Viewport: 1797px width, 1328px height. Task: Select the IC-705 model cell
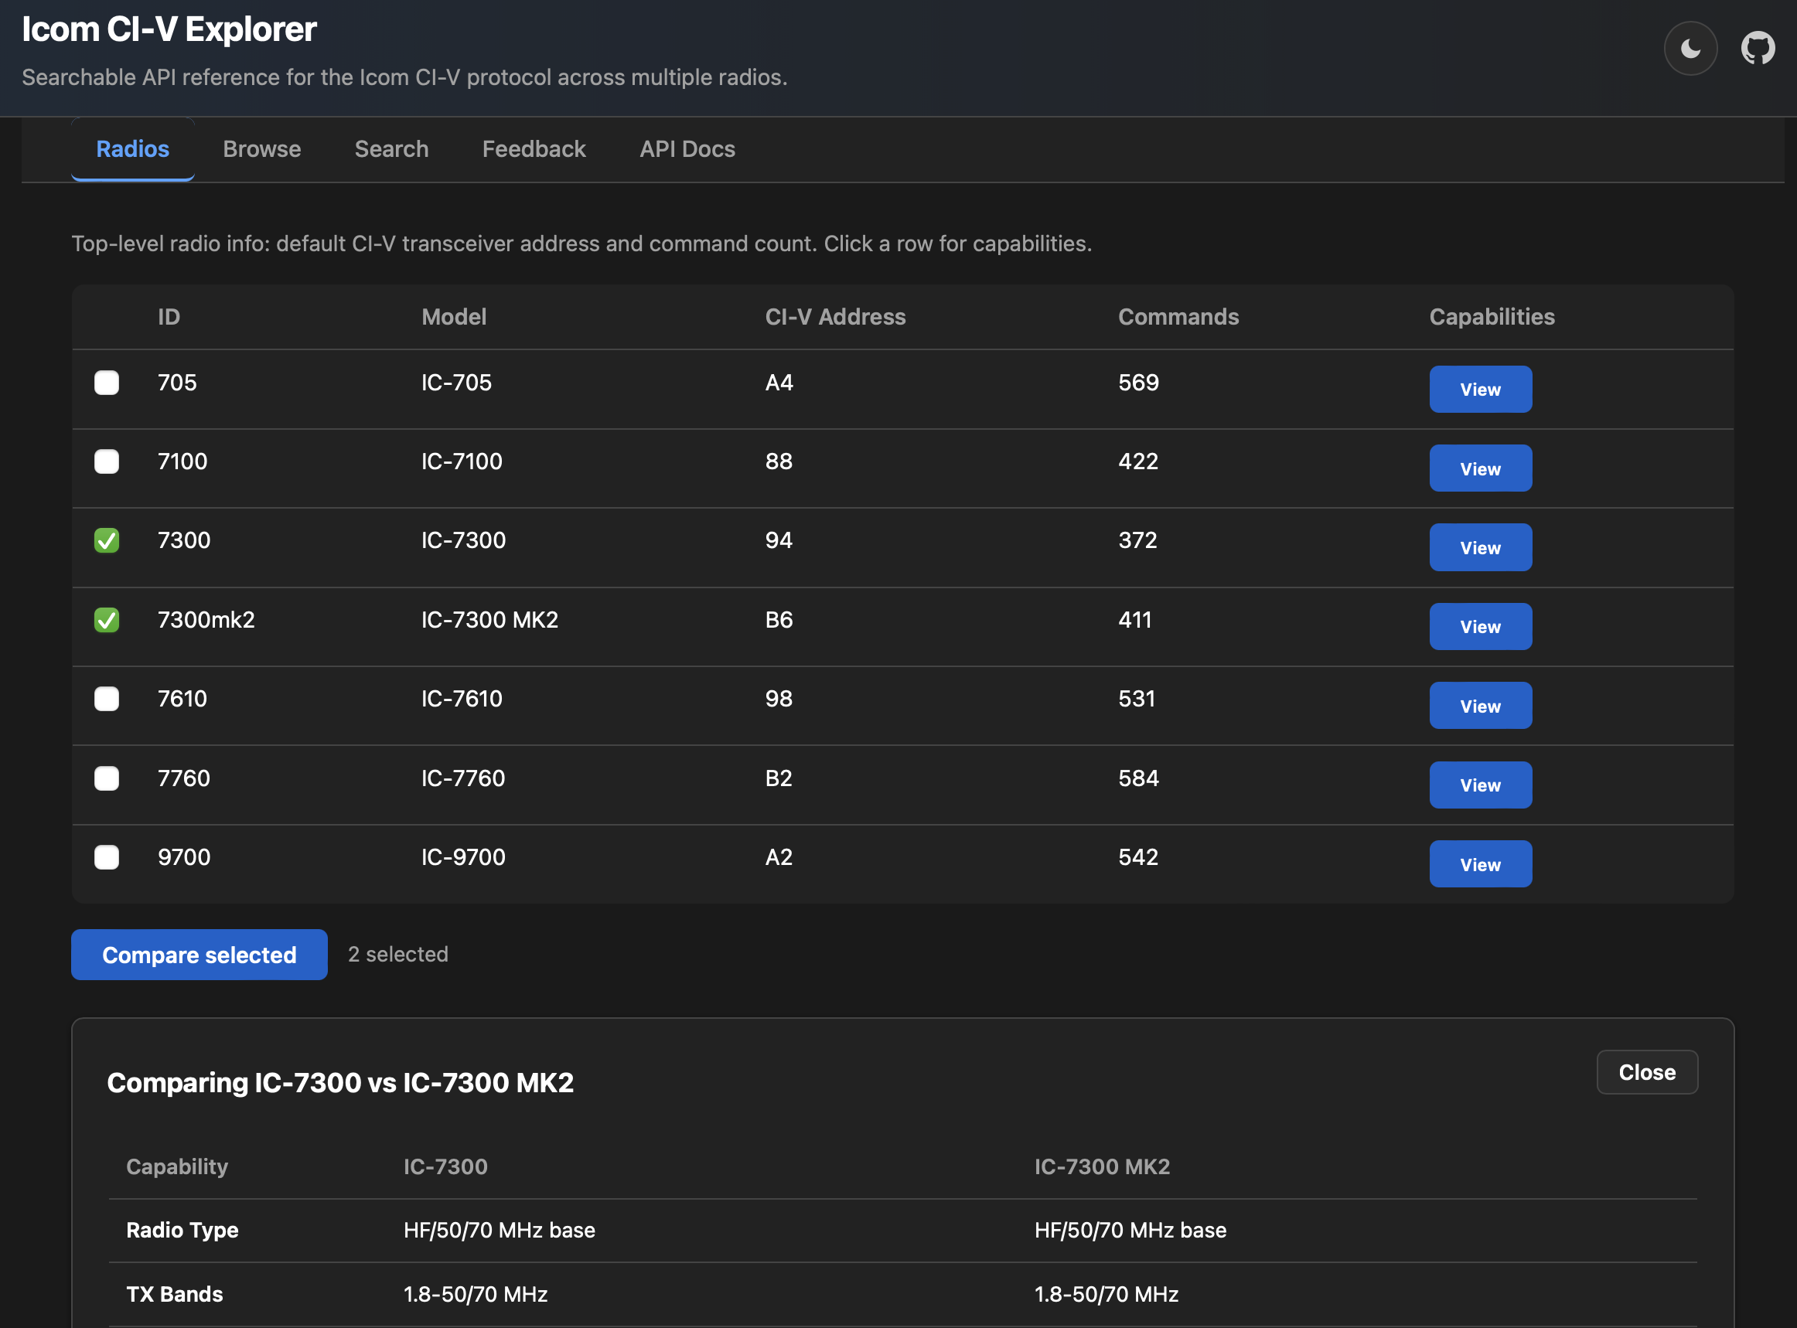[457, 383]
